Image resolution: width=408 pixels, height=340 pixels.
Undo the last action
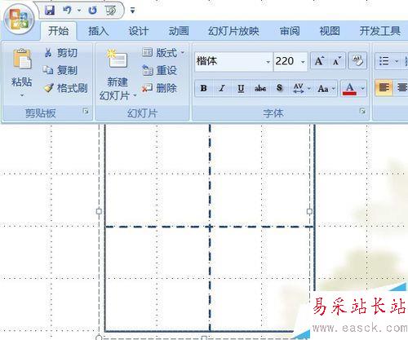tap(67, 11)
